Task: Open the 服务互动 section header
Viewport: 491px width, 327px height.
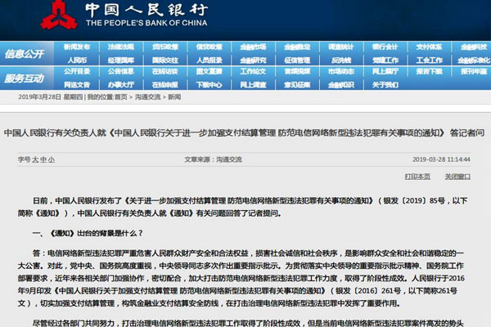Action: 24,78
